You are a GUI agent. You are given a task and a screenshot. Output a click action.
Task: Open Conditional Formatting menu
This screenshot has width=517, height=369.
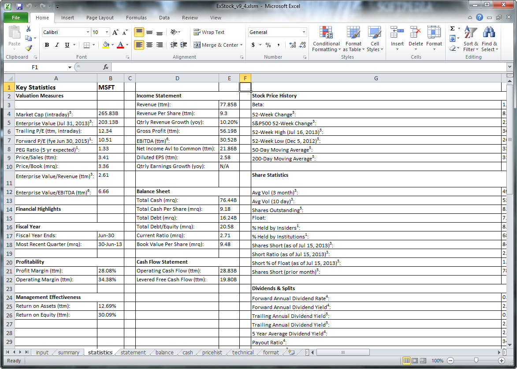tap(326, 39)
